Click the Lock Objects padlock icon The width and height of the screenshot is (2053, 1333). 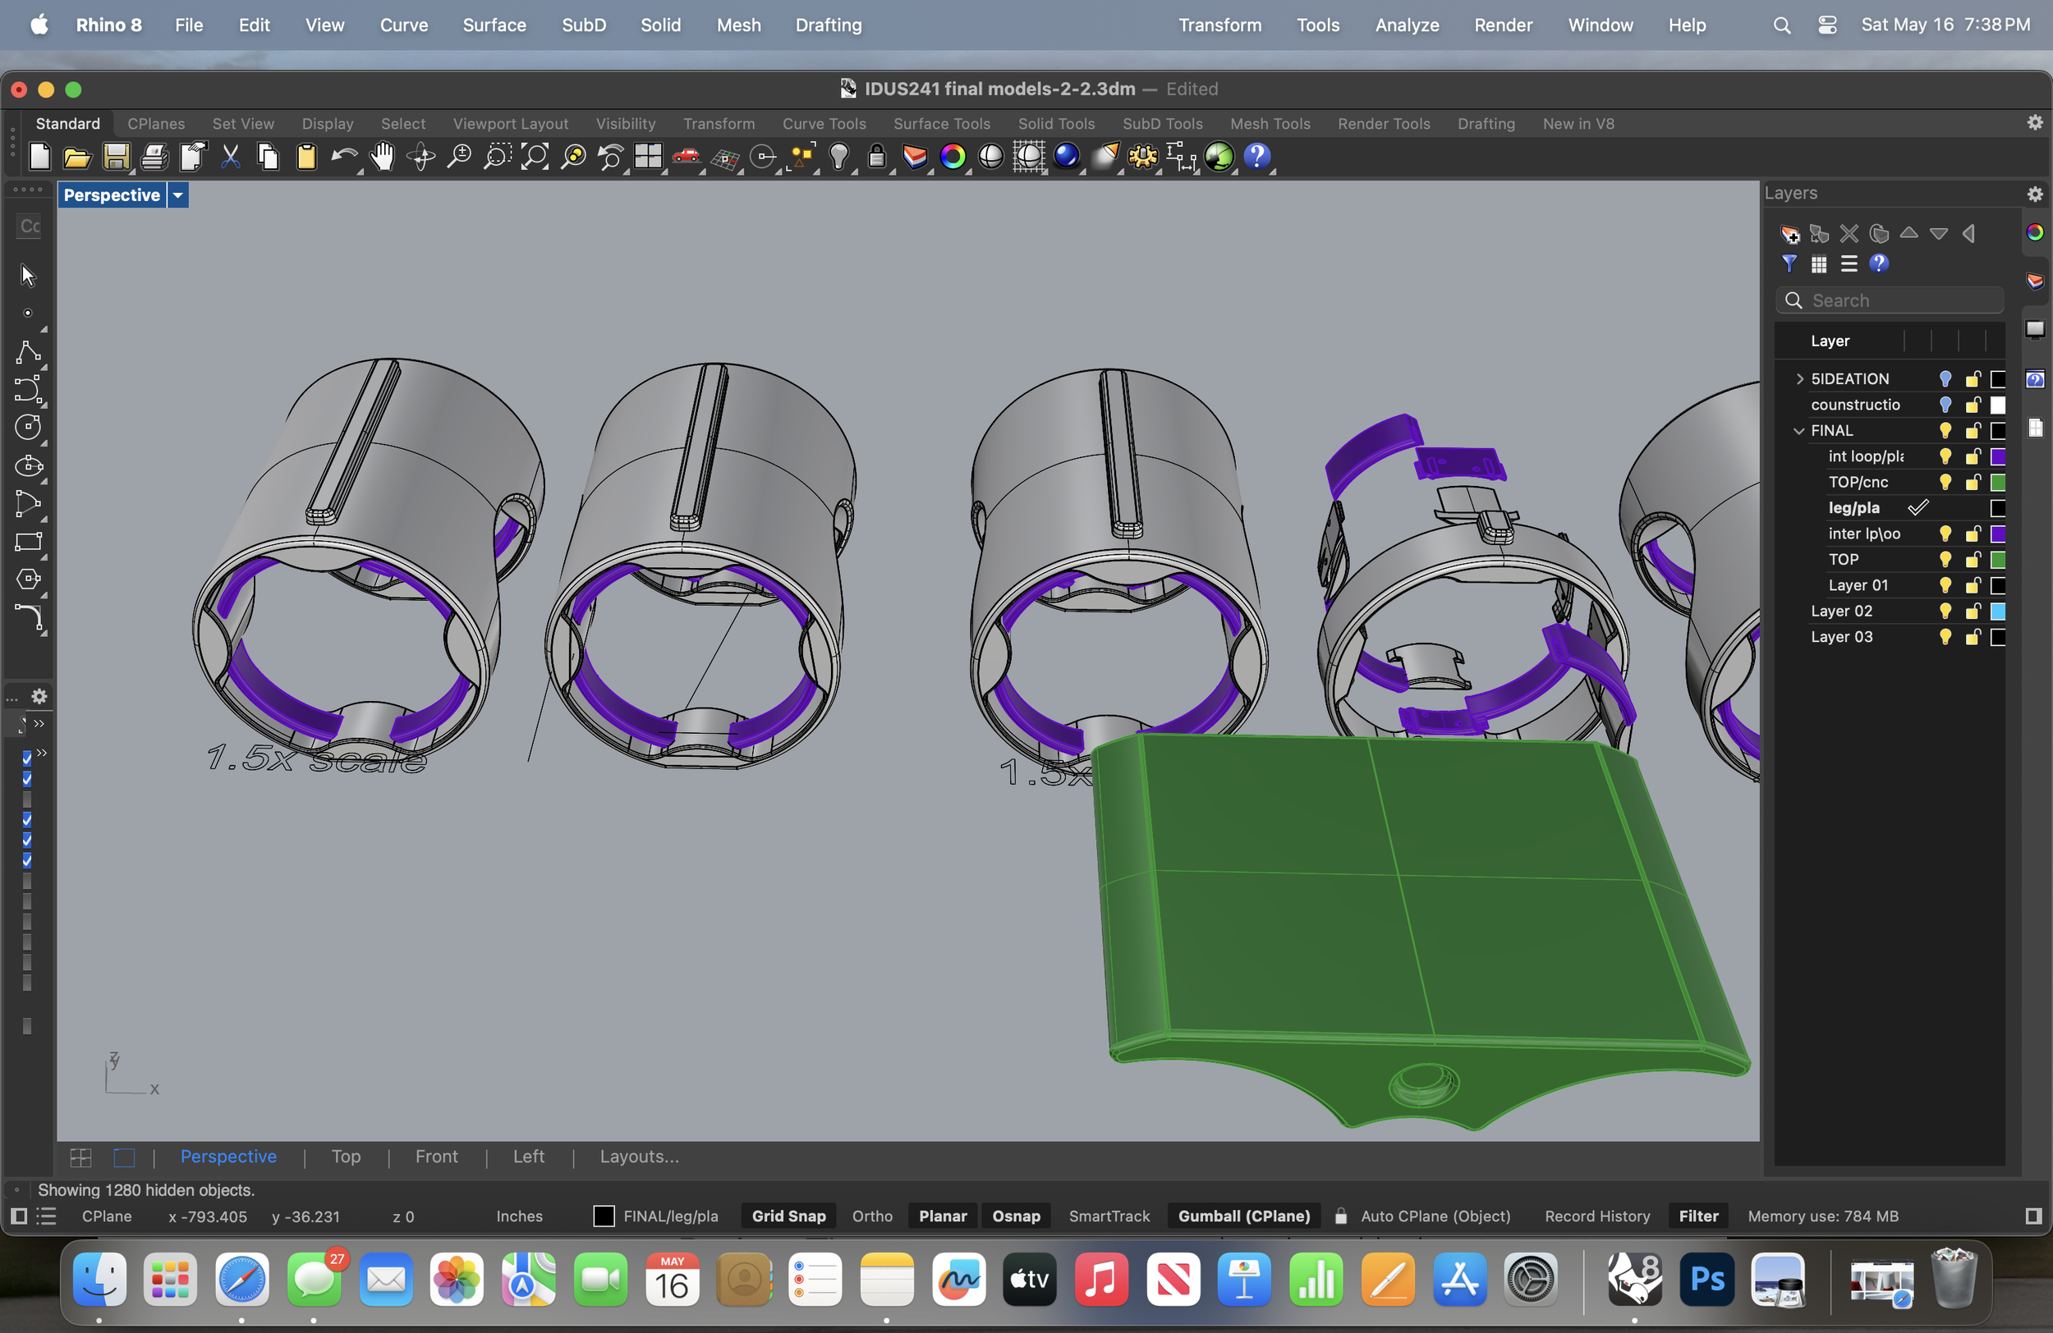876,157
